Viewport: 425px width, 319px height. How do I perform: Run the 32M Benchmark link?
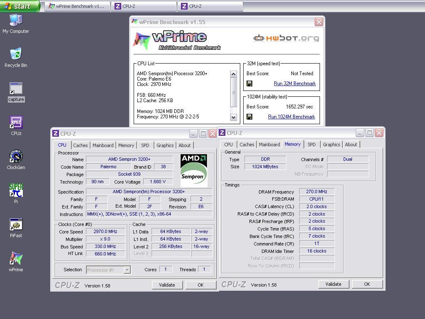pos(295,83)
